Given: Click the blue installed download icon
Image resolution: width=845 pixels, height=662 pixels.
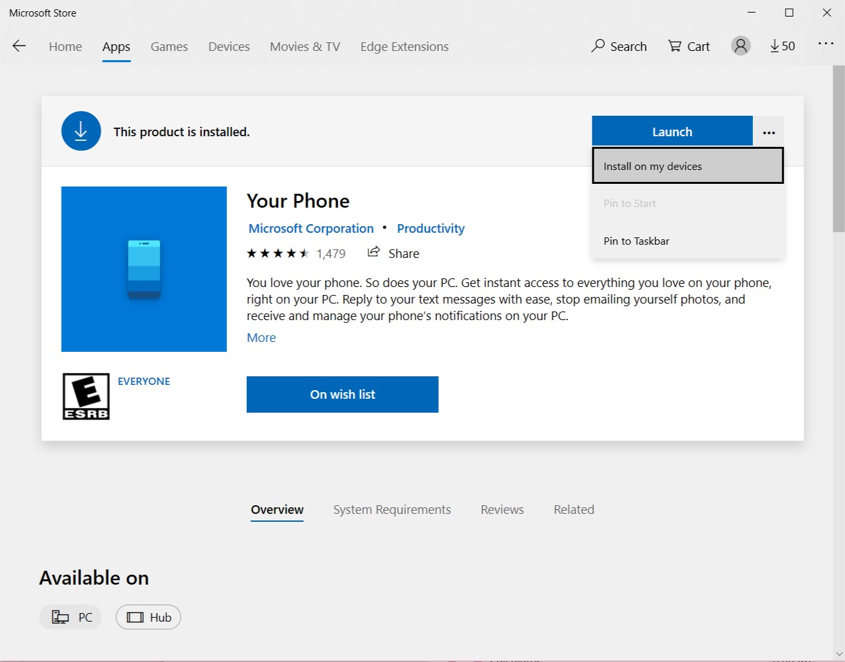Looking at the screenshot, I should pyautogui.click(x=81, y=131).
